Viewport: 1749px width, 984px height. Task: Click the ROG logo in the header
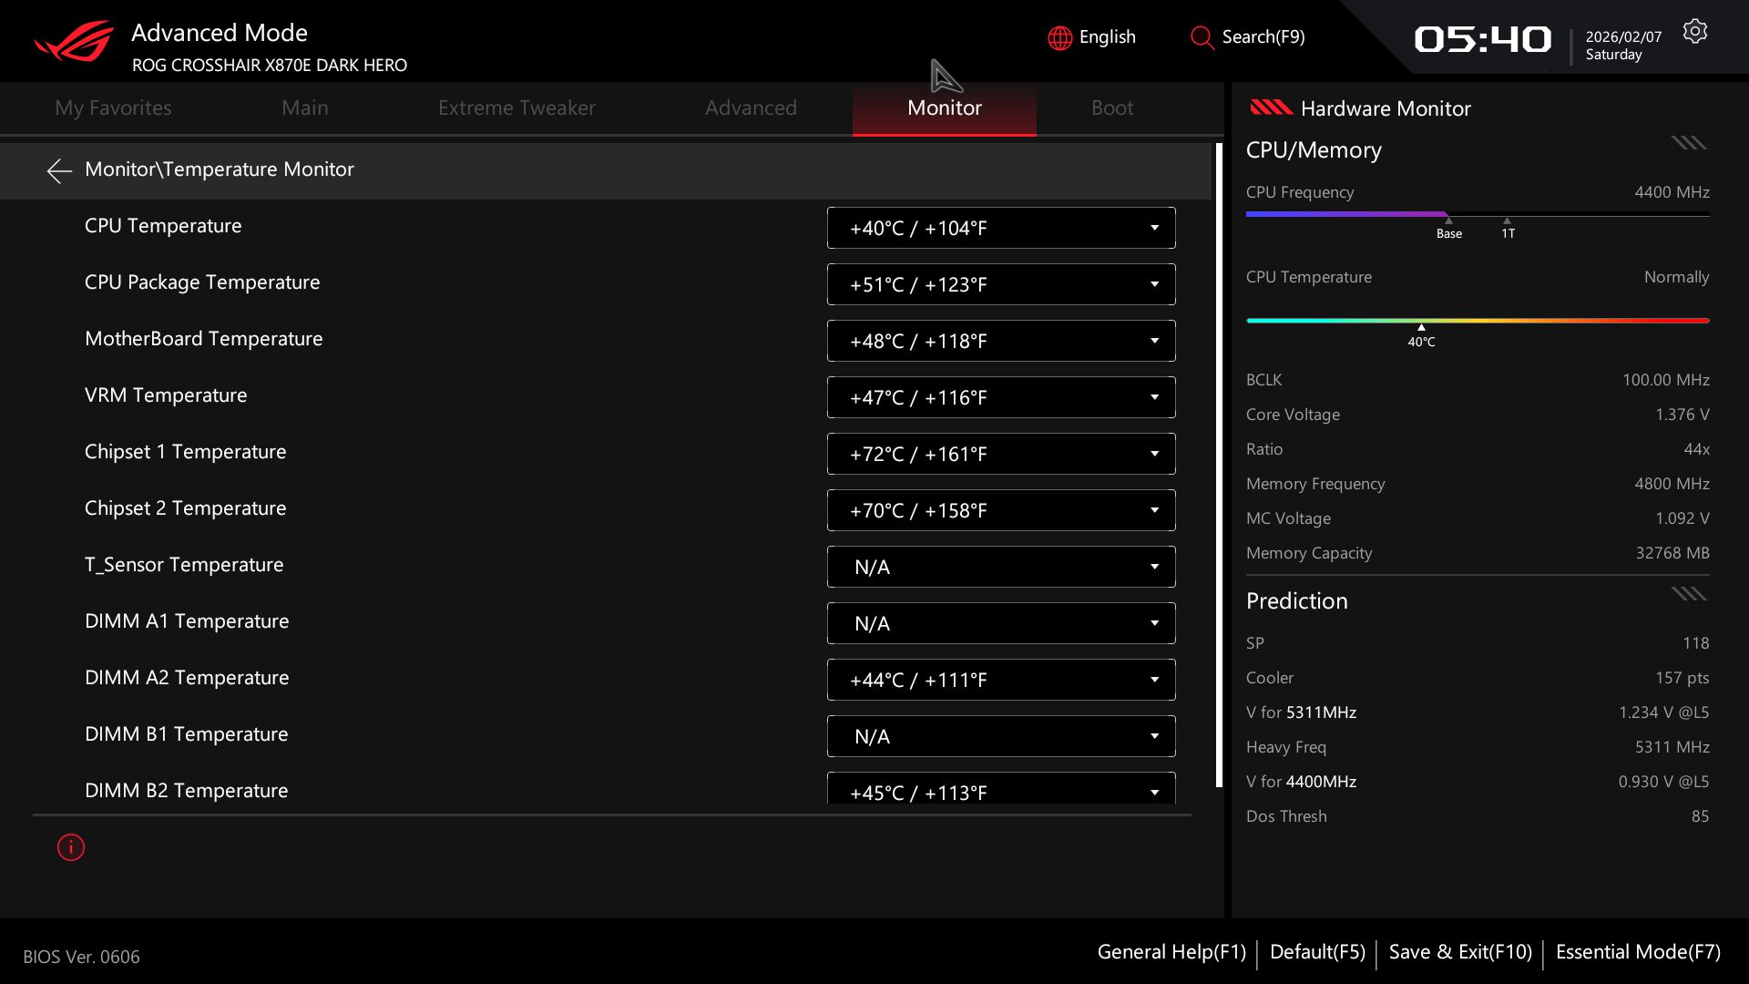[75, 42]
